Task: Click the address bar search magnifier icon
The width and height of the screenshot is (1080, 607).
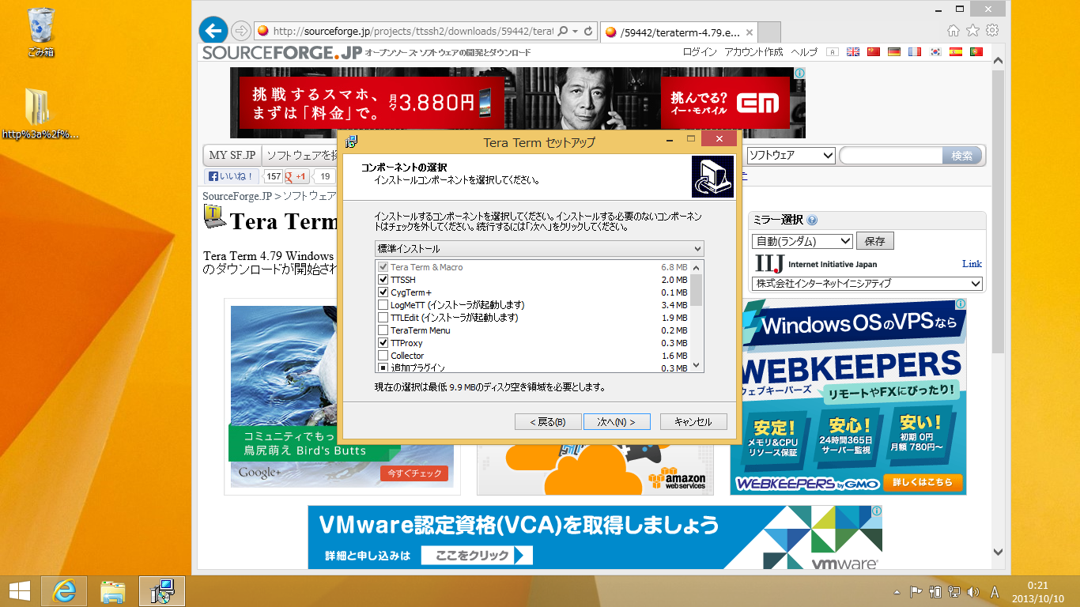Action: click(x=562, y=32)
